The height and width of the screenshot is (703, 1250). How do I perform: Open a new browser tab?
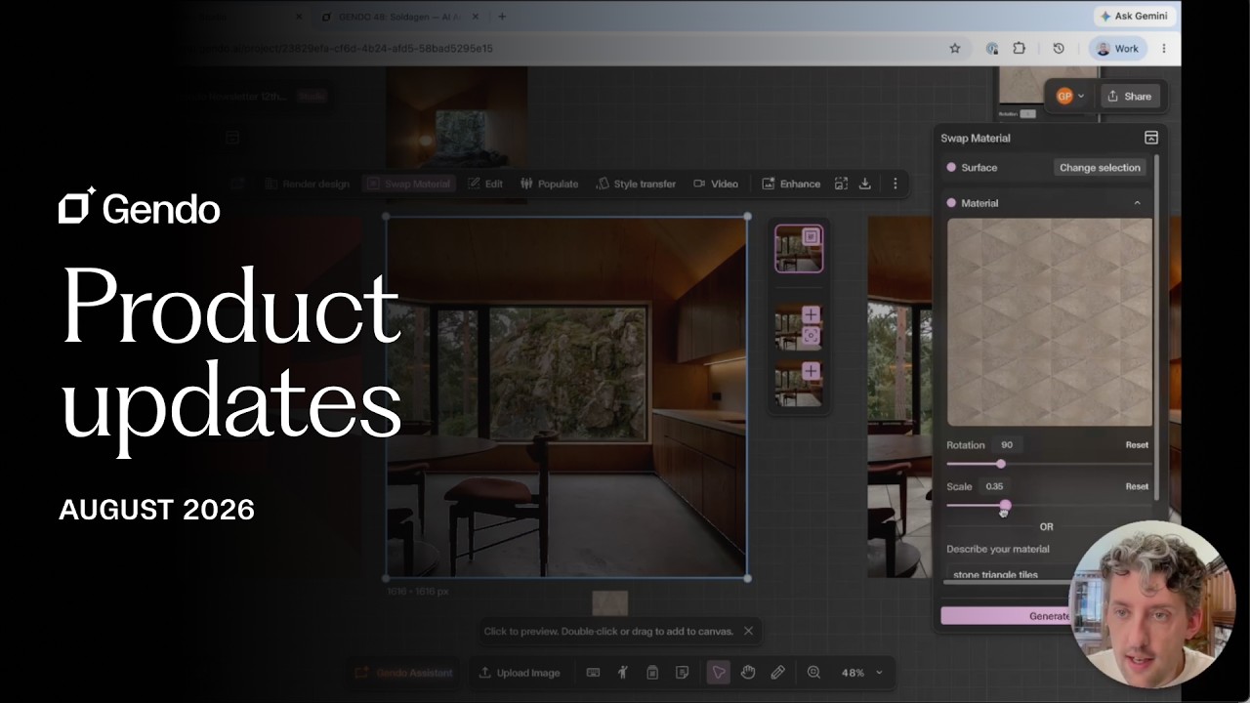pos(502,17)
